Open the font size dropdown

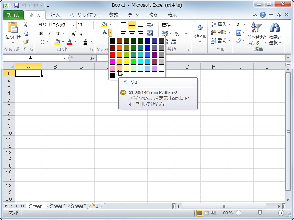tap(91, 25)
